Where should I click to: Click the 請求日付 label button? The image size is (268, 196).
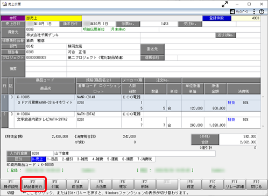pos(70,24)
